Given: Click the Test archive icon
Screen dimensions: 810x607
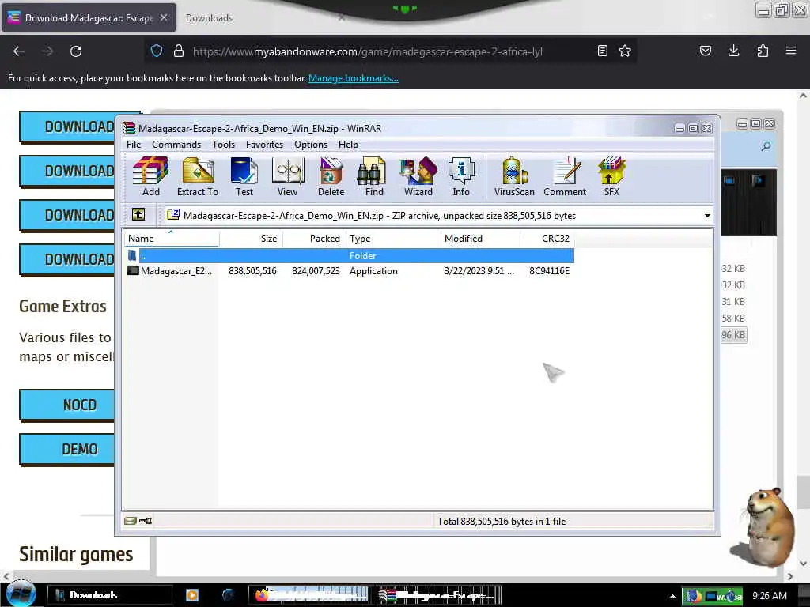Looking at the screenshot, I should [244, 176].
